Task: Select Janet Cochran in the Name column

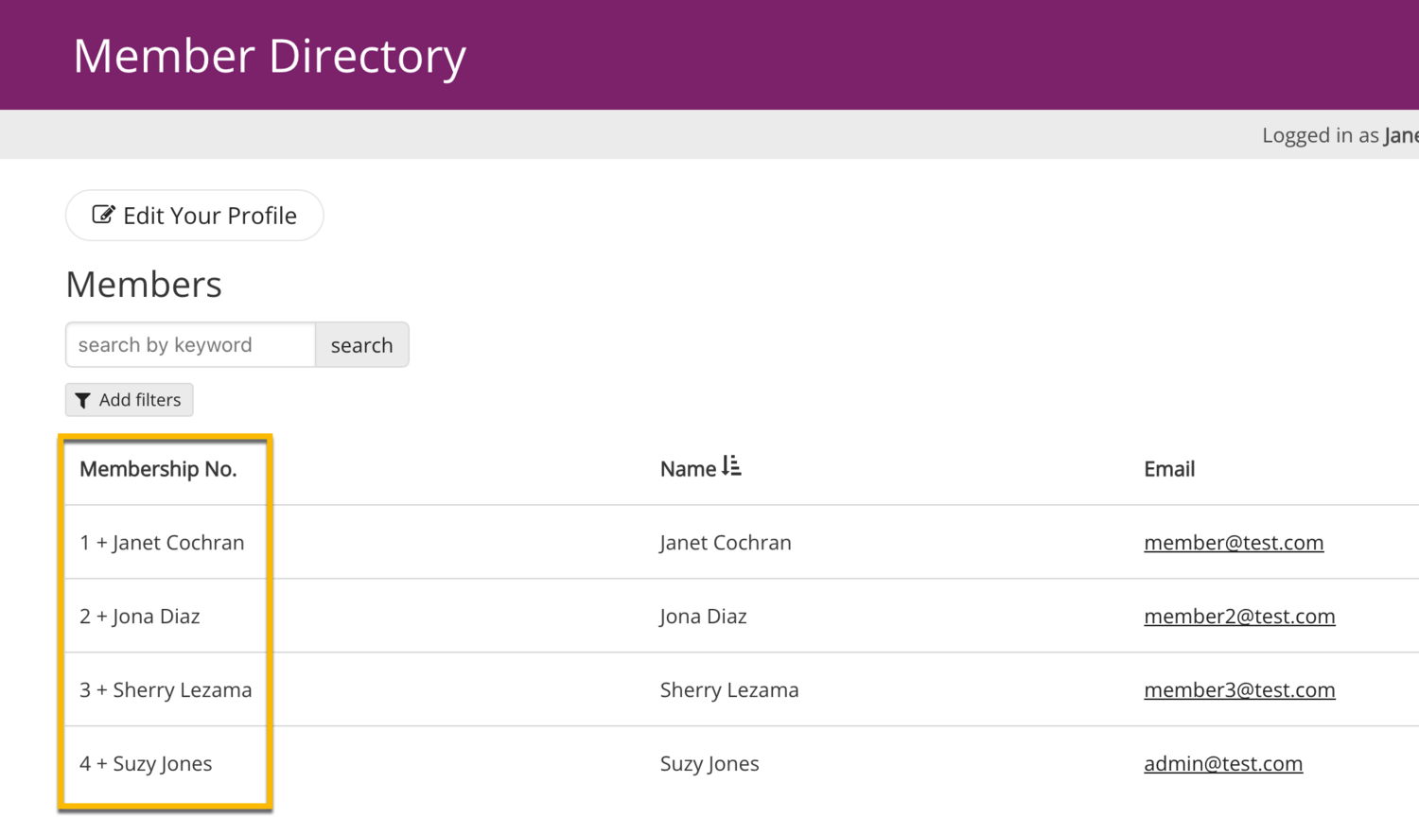Action: (725, 543)
